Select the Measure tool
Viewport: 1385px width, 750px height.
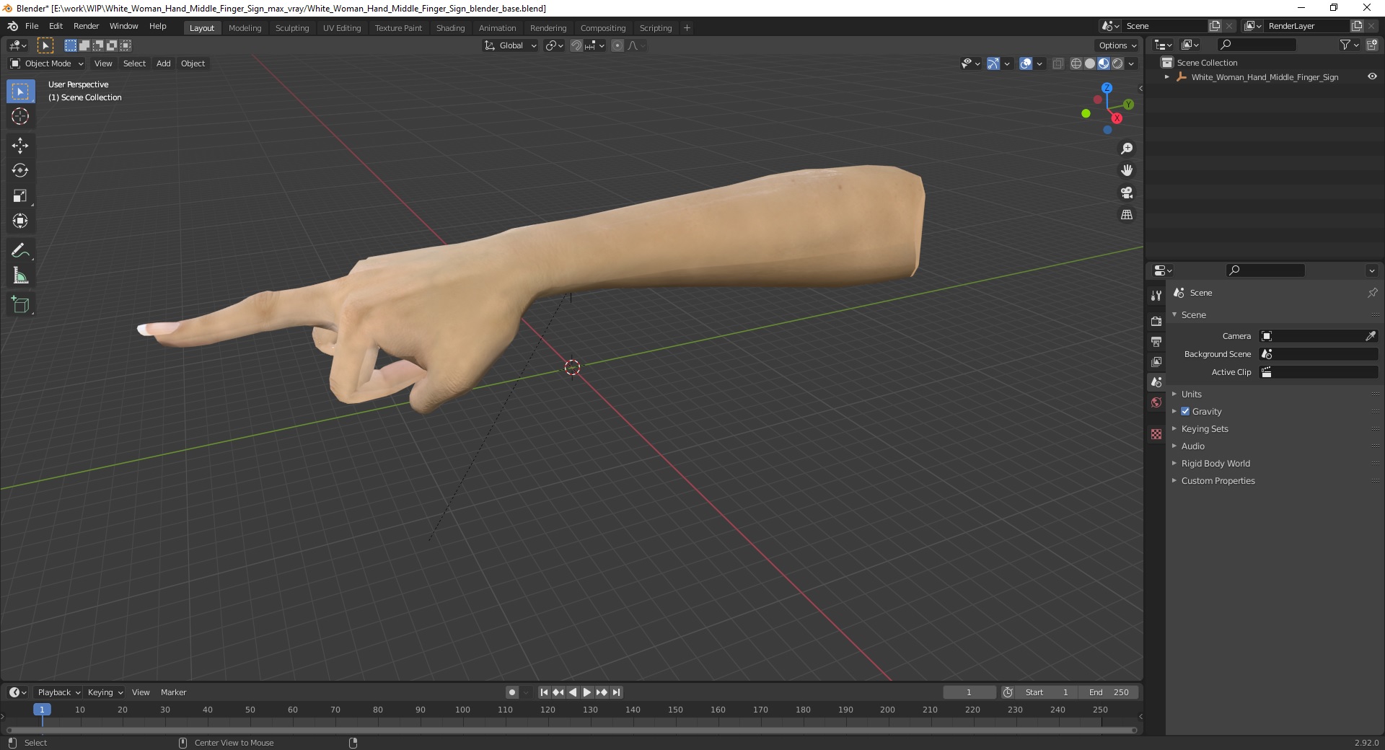click(x=20, y=275)
